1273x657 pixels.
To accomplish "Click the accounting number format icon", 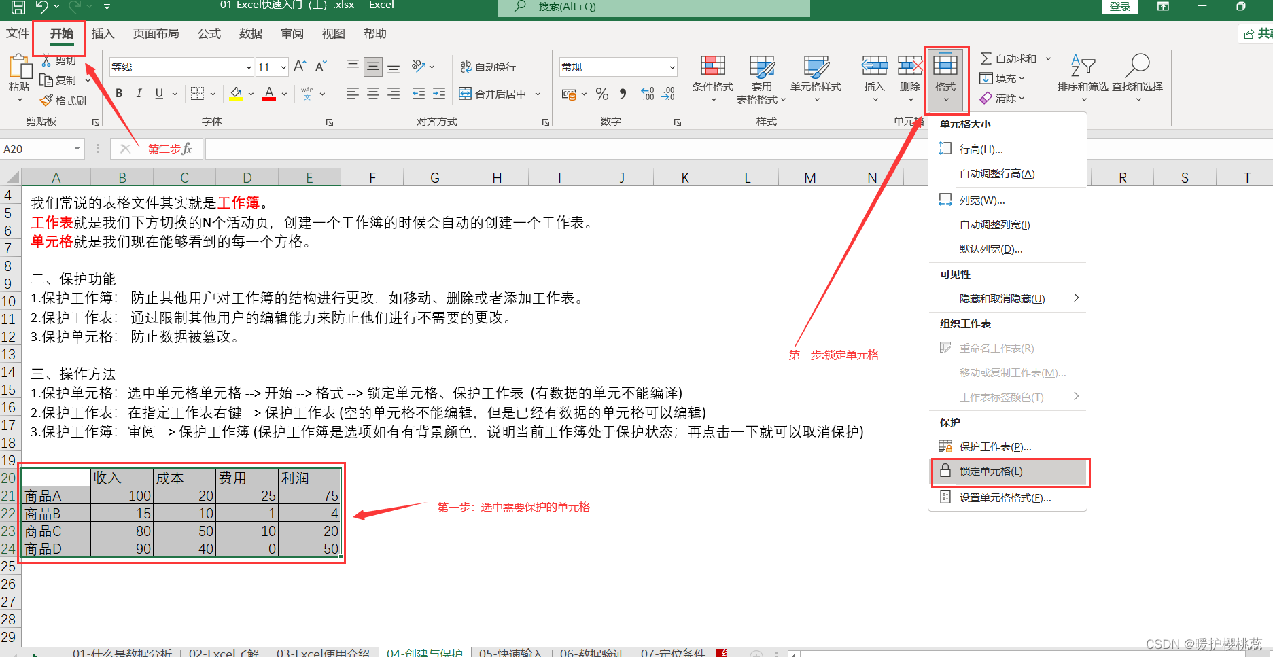I will tap(569, 94).
